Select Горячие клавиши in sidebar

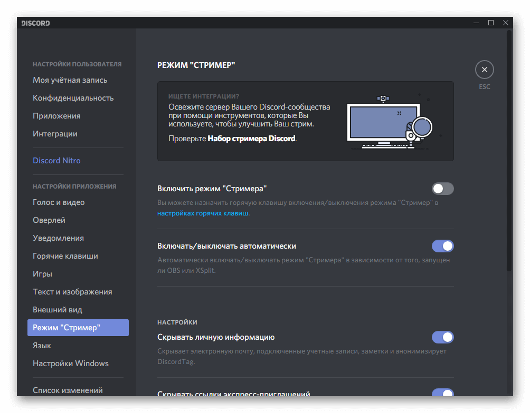click(65, 256)
